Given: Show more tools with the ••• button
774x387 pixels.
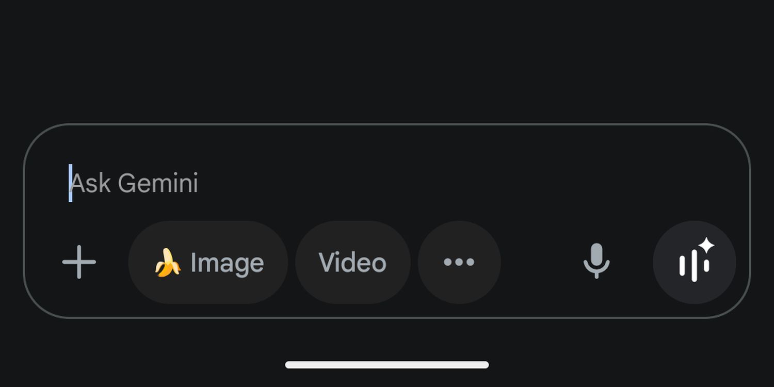Looking at the screenshot, I should [459, 262].
